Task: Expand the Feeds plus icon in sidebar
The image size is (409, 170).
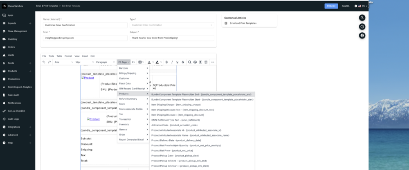Action: tap(30, 63)
